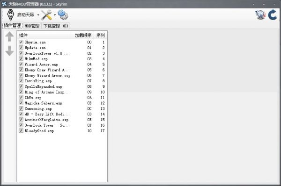Sort by the 序列 column header
Viewport: 281px width, 186px height.
100,36
